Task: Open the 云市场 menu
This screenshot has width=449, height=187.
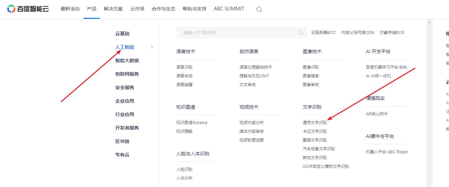Action: [137, 9]
